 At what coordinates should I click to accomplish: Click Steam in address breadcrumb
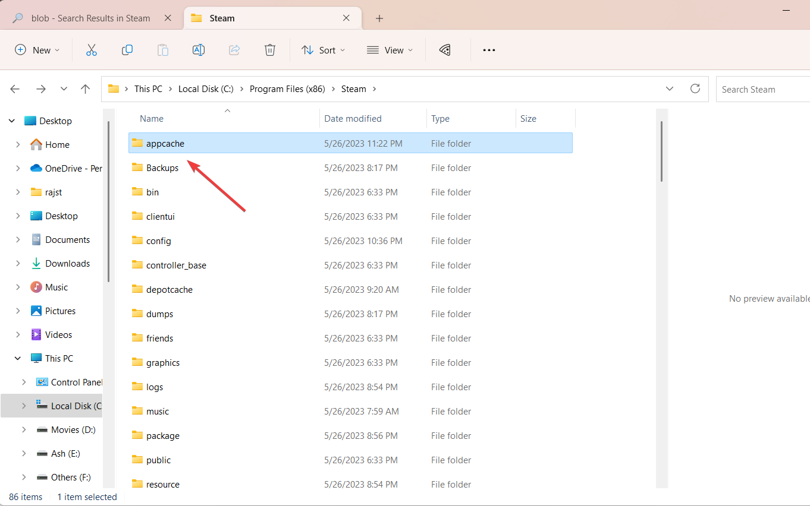point(353,88)
